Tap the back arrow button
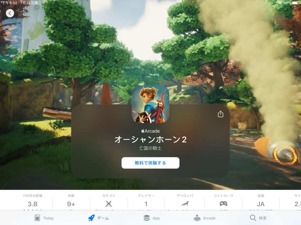 coord(10,13)
